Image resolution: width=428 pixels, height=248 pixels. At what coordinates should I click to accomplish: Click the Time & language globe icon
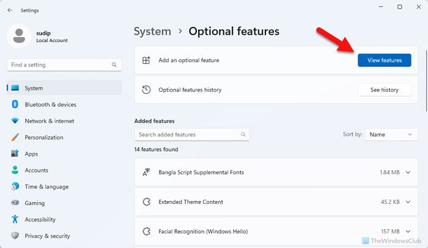tap(15, 186)
